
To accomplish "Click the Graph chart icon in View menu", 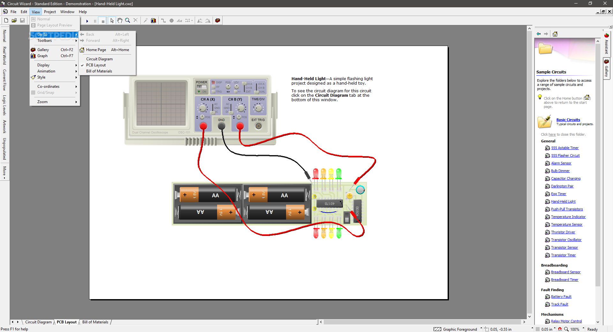I will (x=33, y=56).
